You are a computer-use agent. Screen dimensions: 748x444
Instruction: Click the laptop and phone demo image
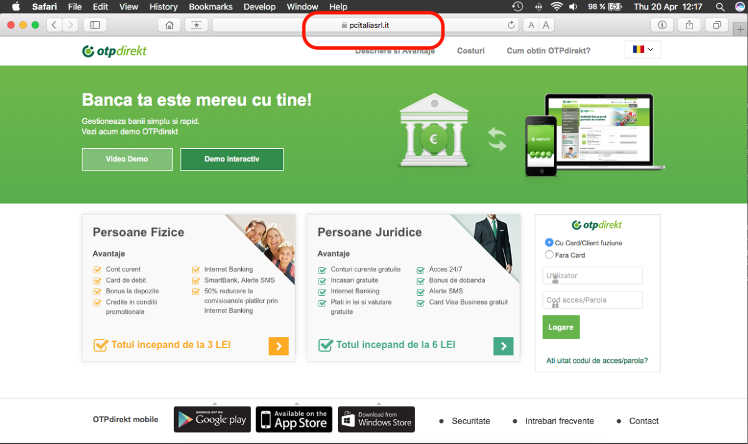pos(595,135)
